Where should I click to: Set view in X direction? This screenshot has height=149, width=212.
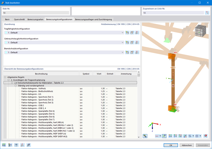tap(170, 136)
